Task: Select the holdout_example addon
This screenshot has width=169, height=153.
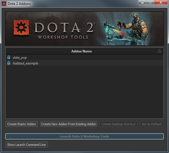Action: 84,63
